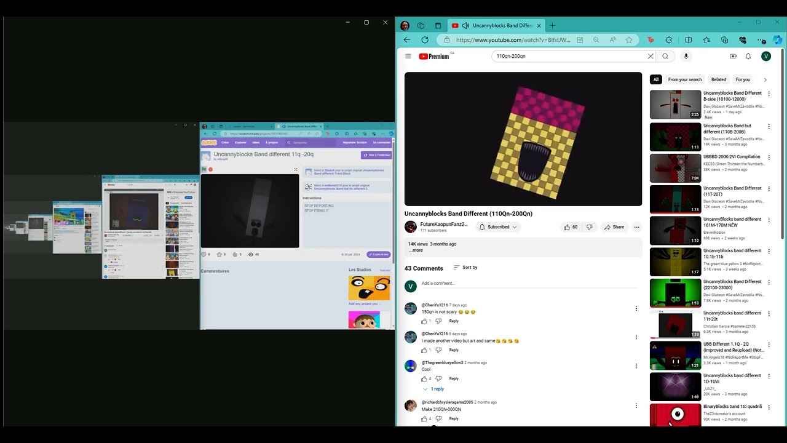Like the 'Cool' comment by Thegreenblueyellow3
The image size is (787, 443).
click(x=424, y=379)
